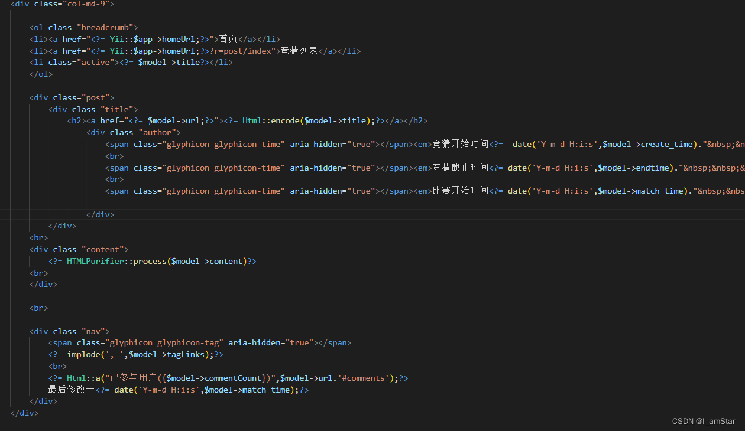Click the word "HTMLPurifier"
This screenshot has width=745, height=431.
click(x=95, y=261)
